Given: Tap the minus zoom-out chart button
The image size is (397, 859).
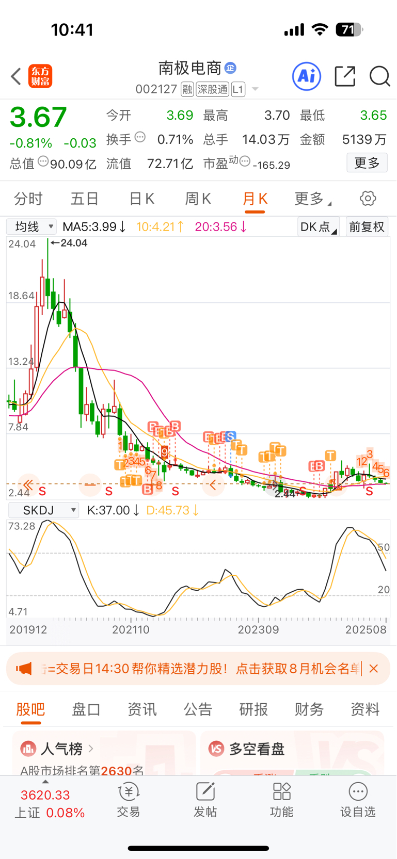Looking at the screenshot, I should coord(90,485).
